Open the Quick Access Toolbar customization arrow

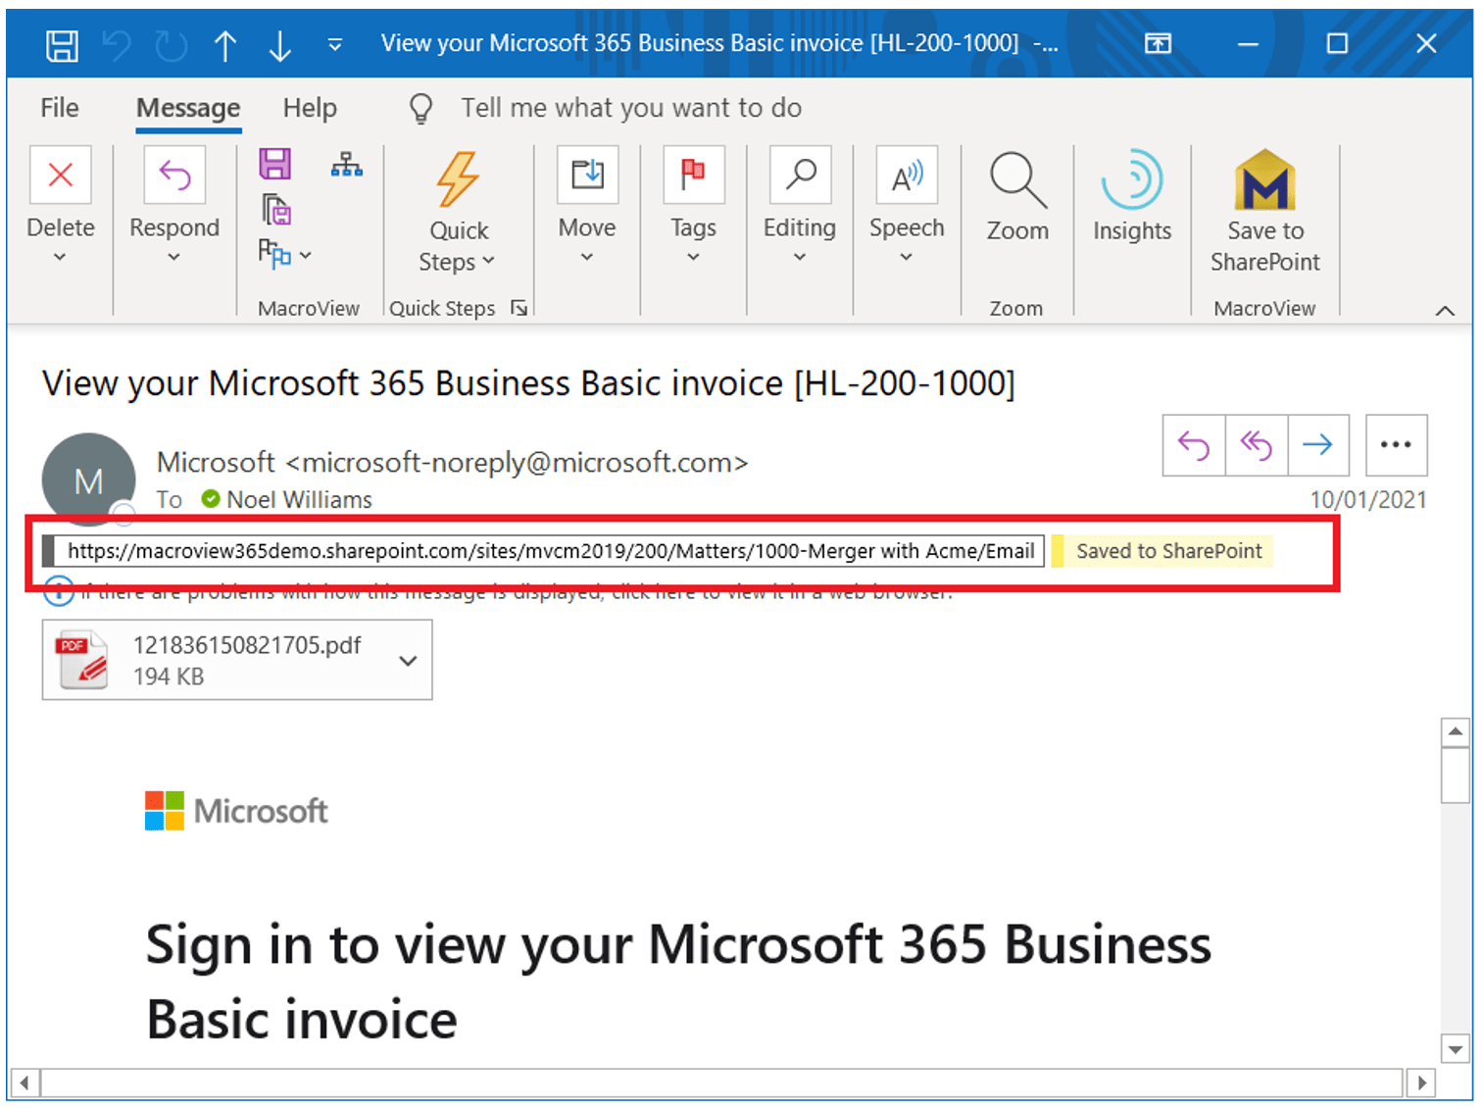coord(334,44)
